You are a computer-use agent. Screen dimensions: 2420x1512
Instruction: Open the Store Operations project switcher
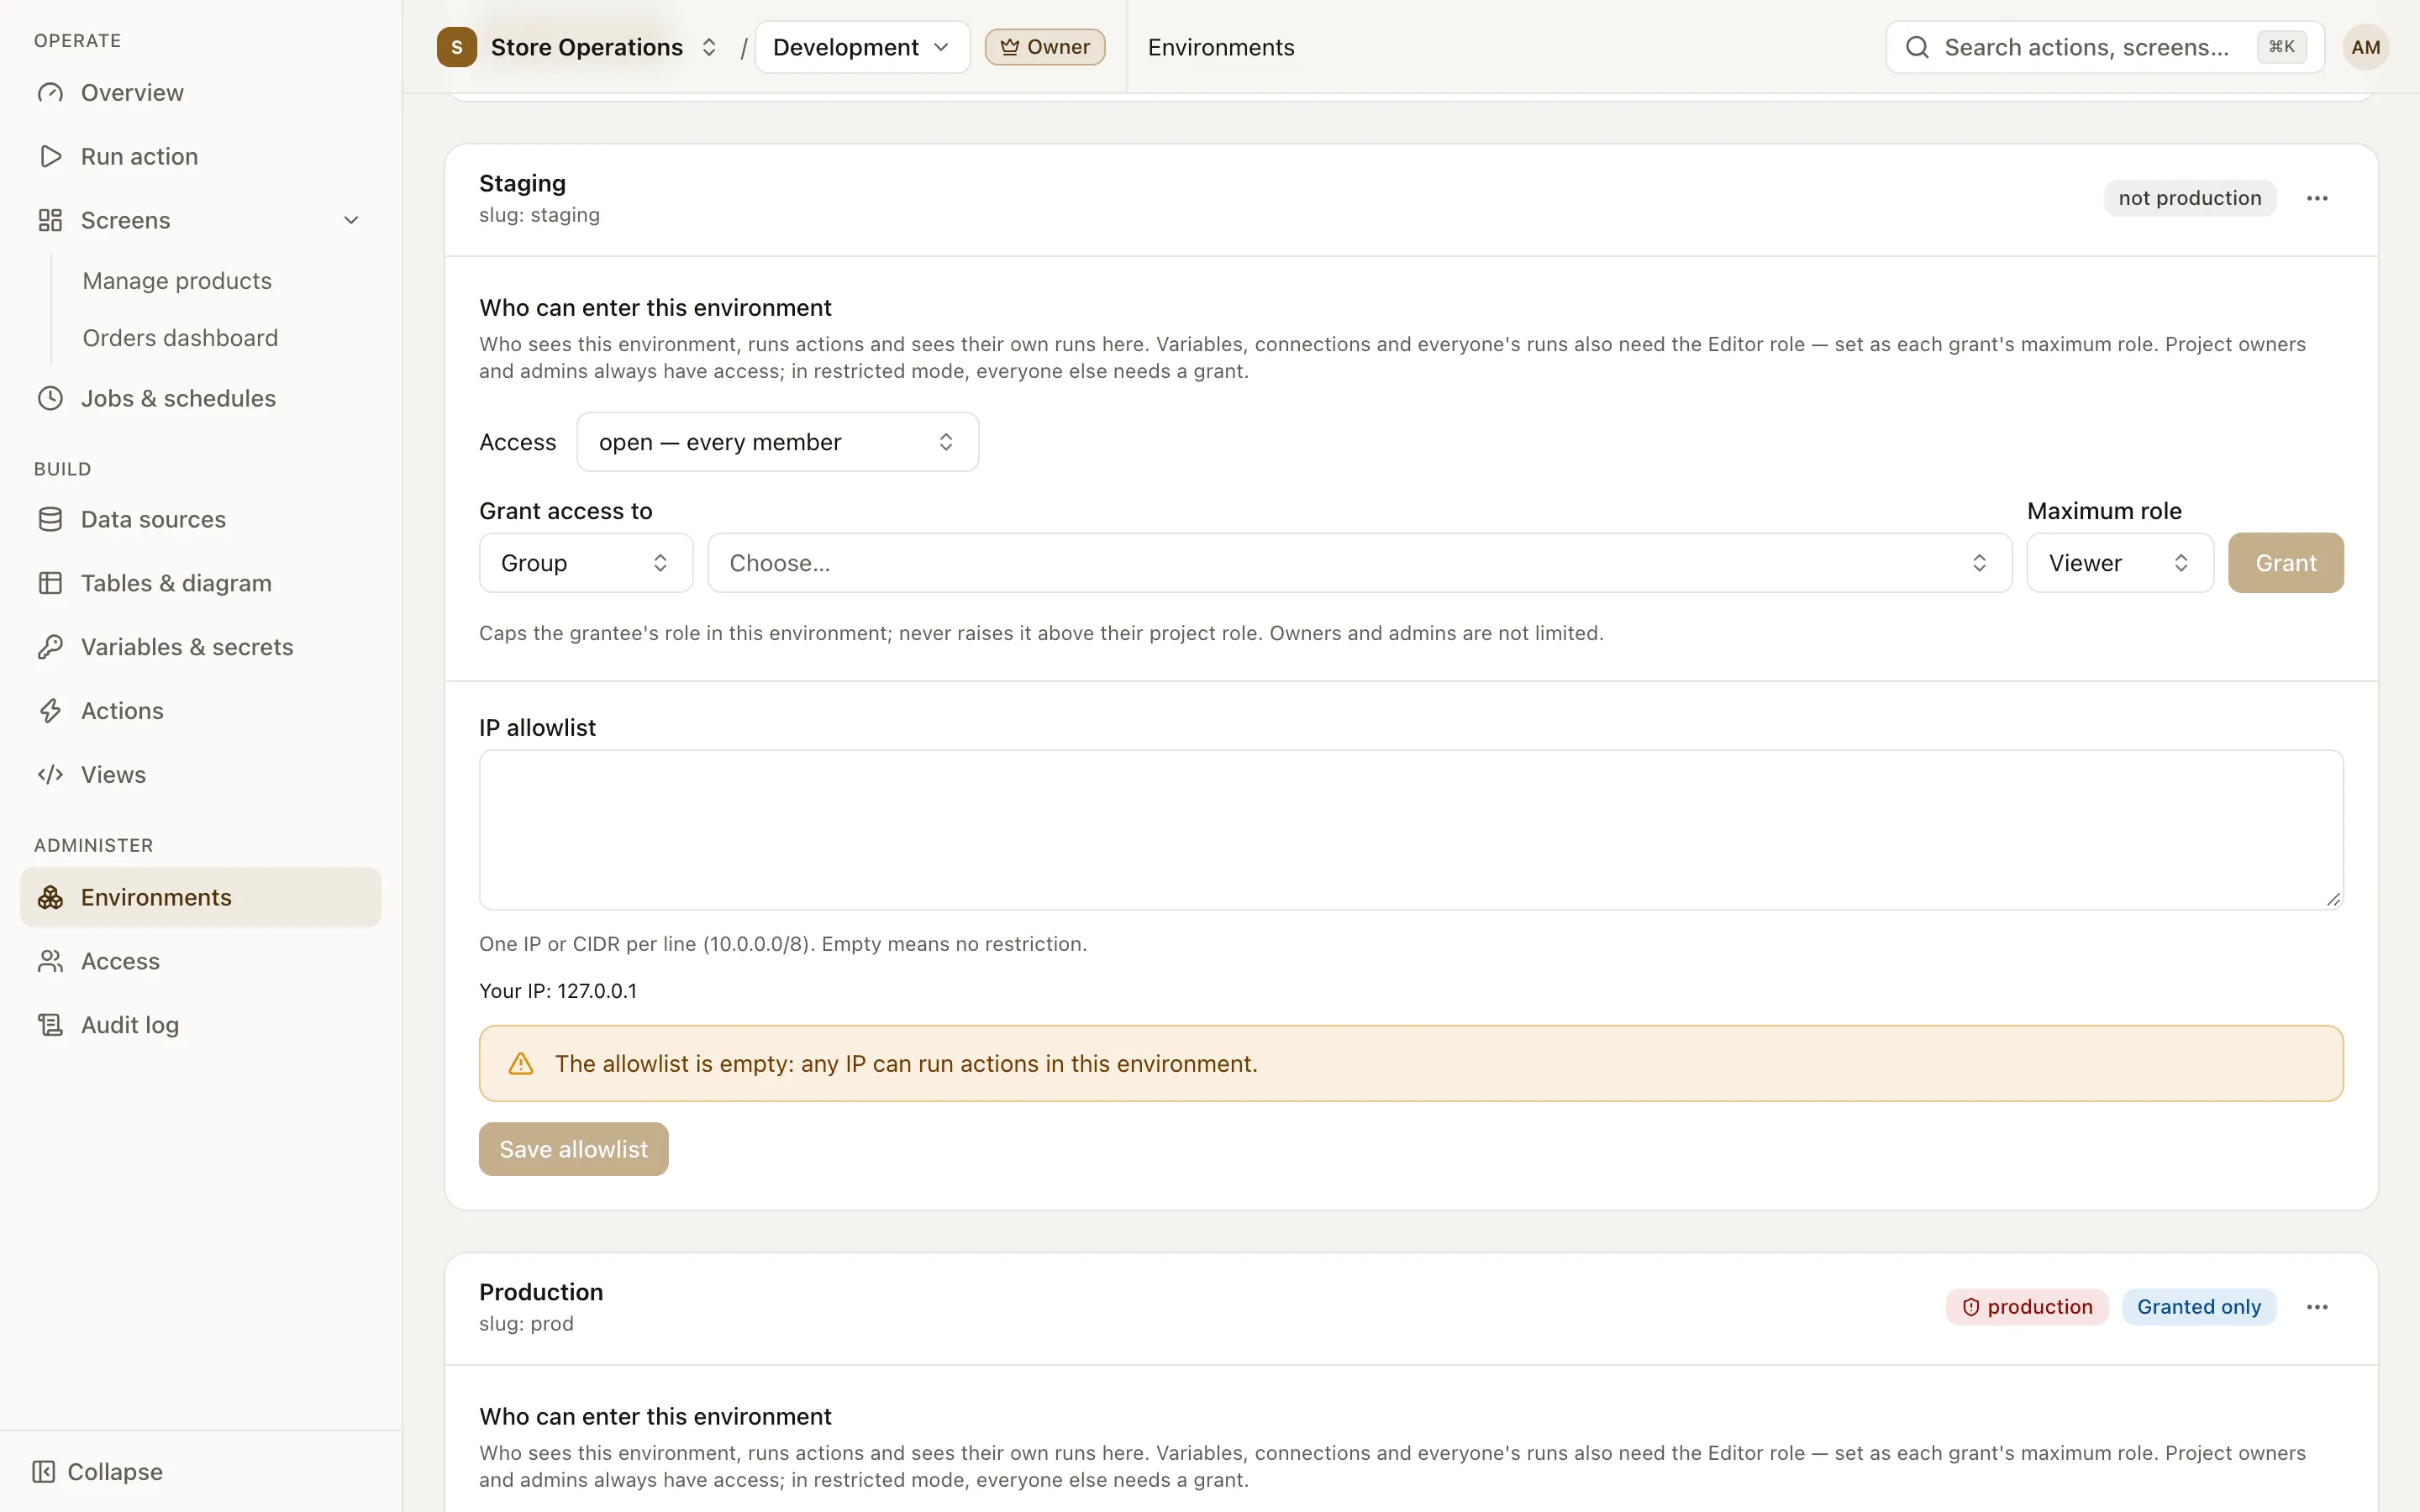(578, 47)
